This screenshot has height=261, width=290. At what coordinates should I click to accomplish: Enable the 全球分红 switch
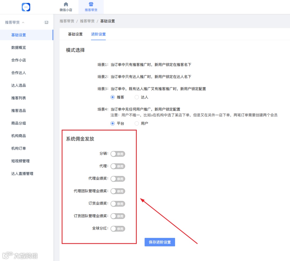point(118,229)
